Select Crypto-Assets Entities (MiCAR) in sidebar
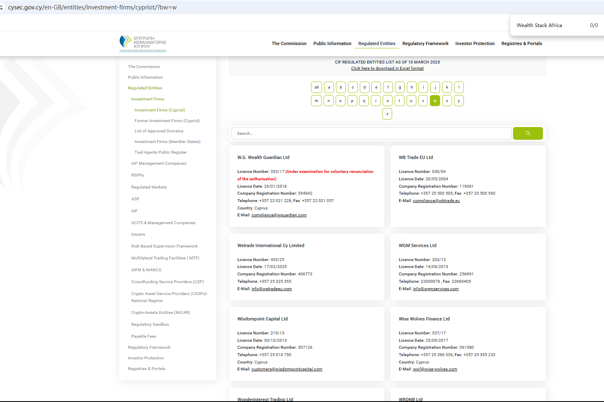Screen dimensions: 604x402 point(160,313)
